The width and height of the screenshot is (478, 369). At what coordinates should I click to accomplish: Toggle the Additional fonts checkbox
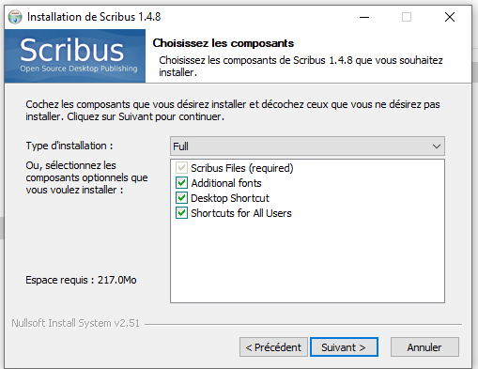(181, 183)
